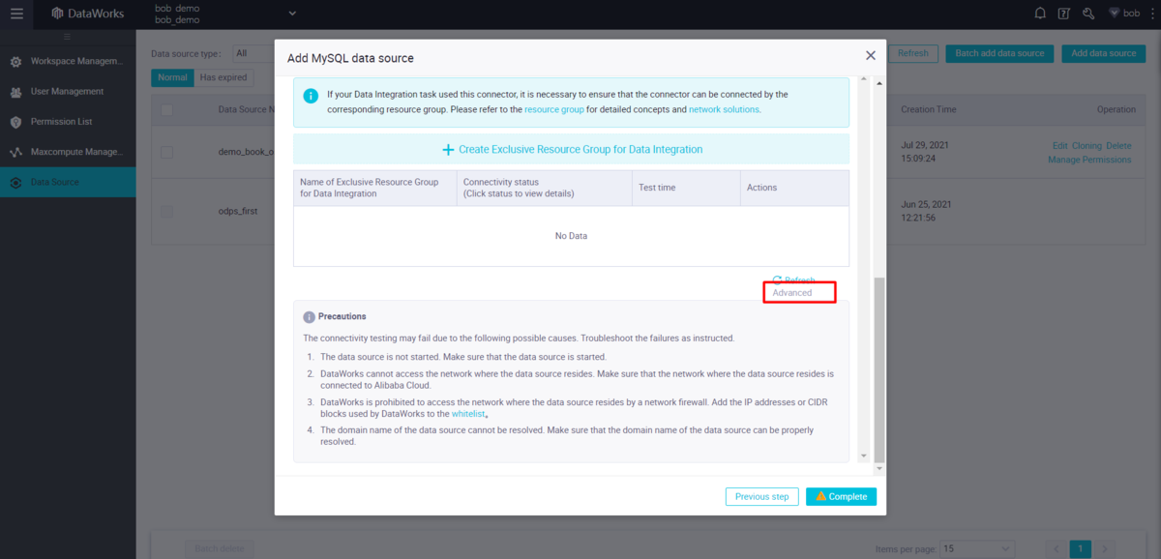This screenshot has width=1161, height=559.
Task: Switch to the Has expired tab
Action: click(x=223, y=77)
